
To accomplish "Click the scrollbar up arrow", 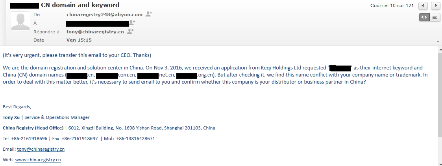I will tap(440, 50).
